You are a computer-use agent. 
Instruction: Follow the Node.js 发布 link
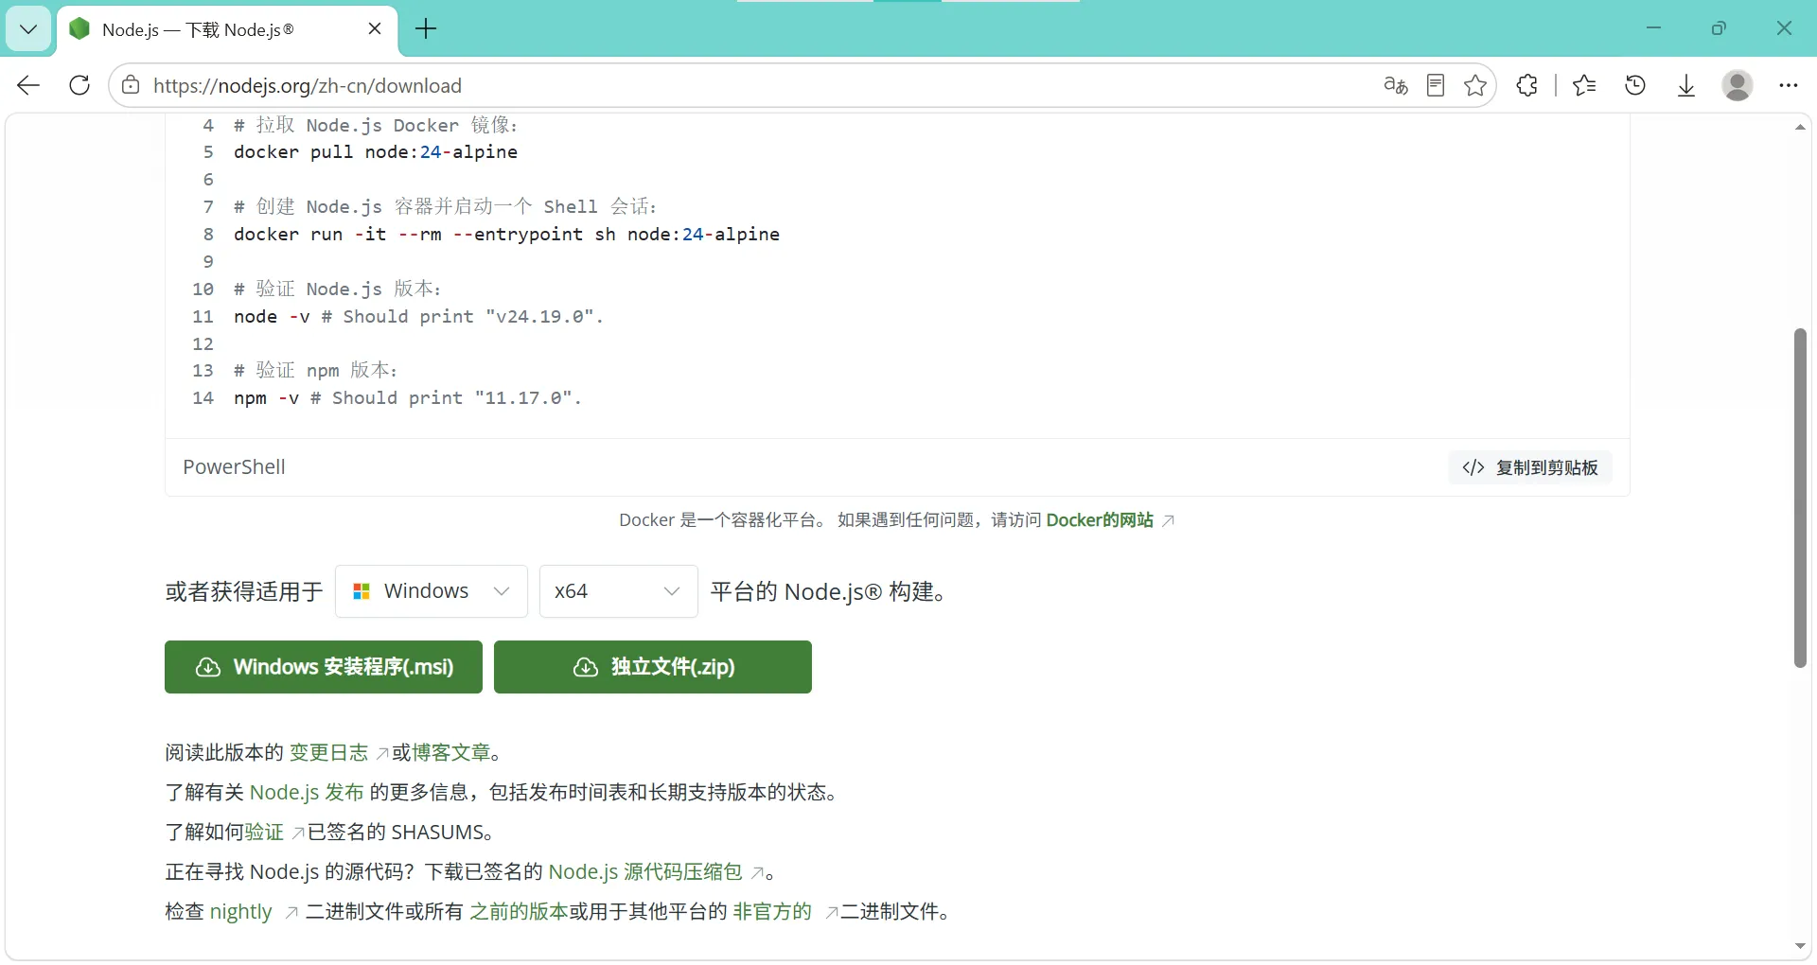point(307,792)
